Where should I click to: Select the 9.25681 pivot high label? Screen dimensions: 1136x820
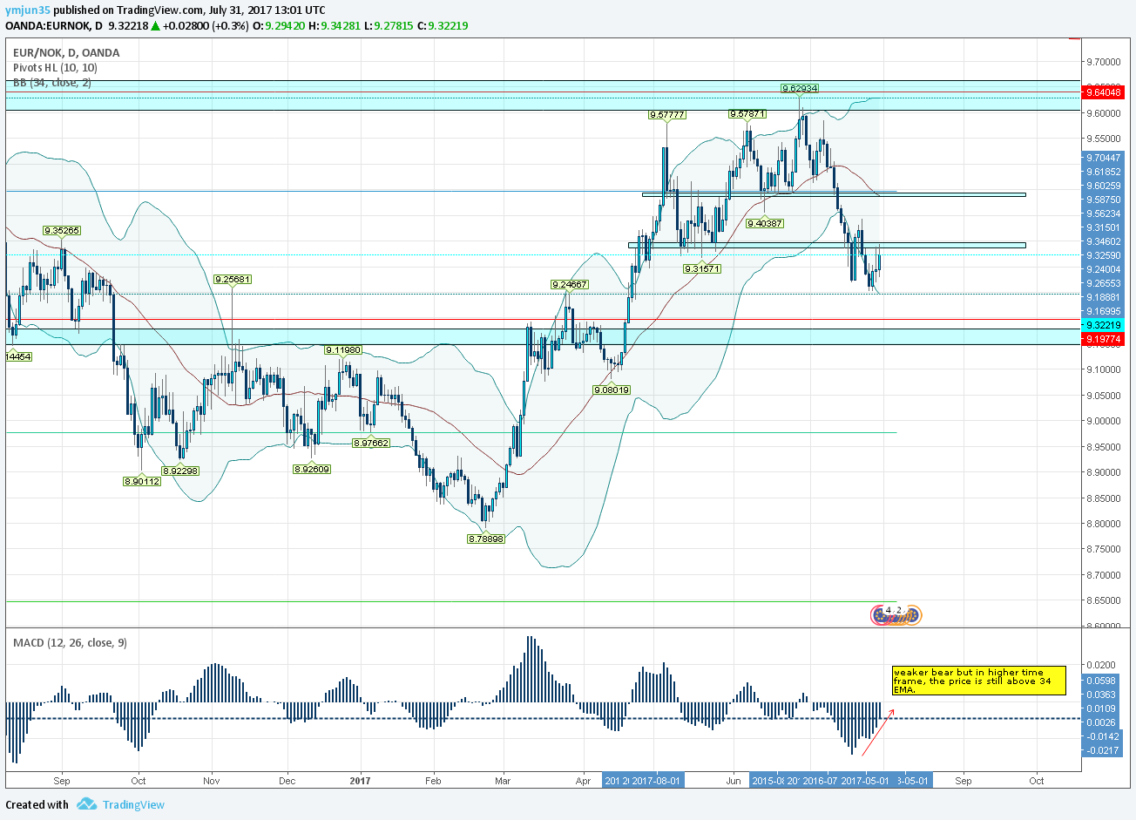click(x=232, y=280)
